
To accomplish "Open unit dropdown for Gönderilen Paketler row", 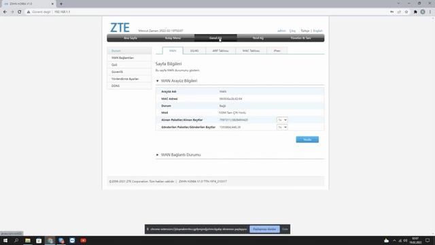I will coord(282,127).
